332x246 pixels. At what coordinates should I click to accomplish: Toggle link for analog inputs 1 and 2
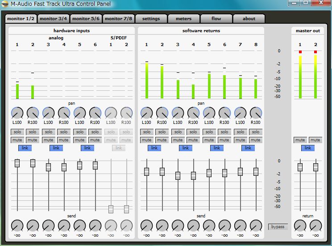pos(25,148)
